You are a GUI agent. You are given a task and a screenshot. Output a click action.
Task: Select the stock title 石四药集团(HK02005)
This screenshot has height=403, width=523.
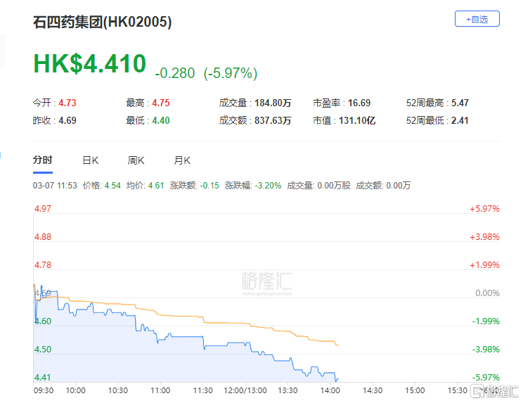tap(102, 22)
